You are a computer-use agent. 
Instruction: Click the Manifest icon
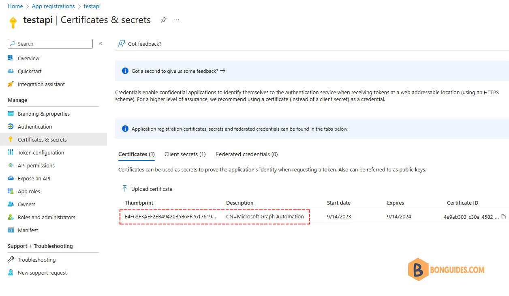click(x=11, y=230)
